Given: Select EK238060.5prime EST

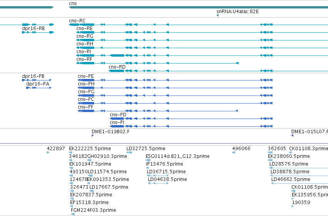Looking at the screenshot, I should click(289, 156).
